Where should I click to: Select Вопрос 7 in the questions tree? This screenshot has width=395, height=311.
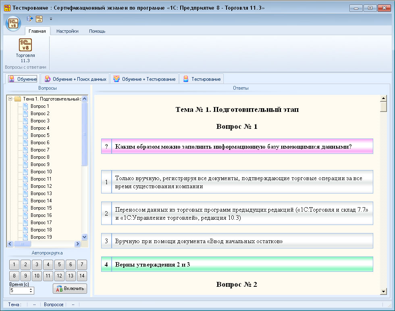click(x=40, y=150)
